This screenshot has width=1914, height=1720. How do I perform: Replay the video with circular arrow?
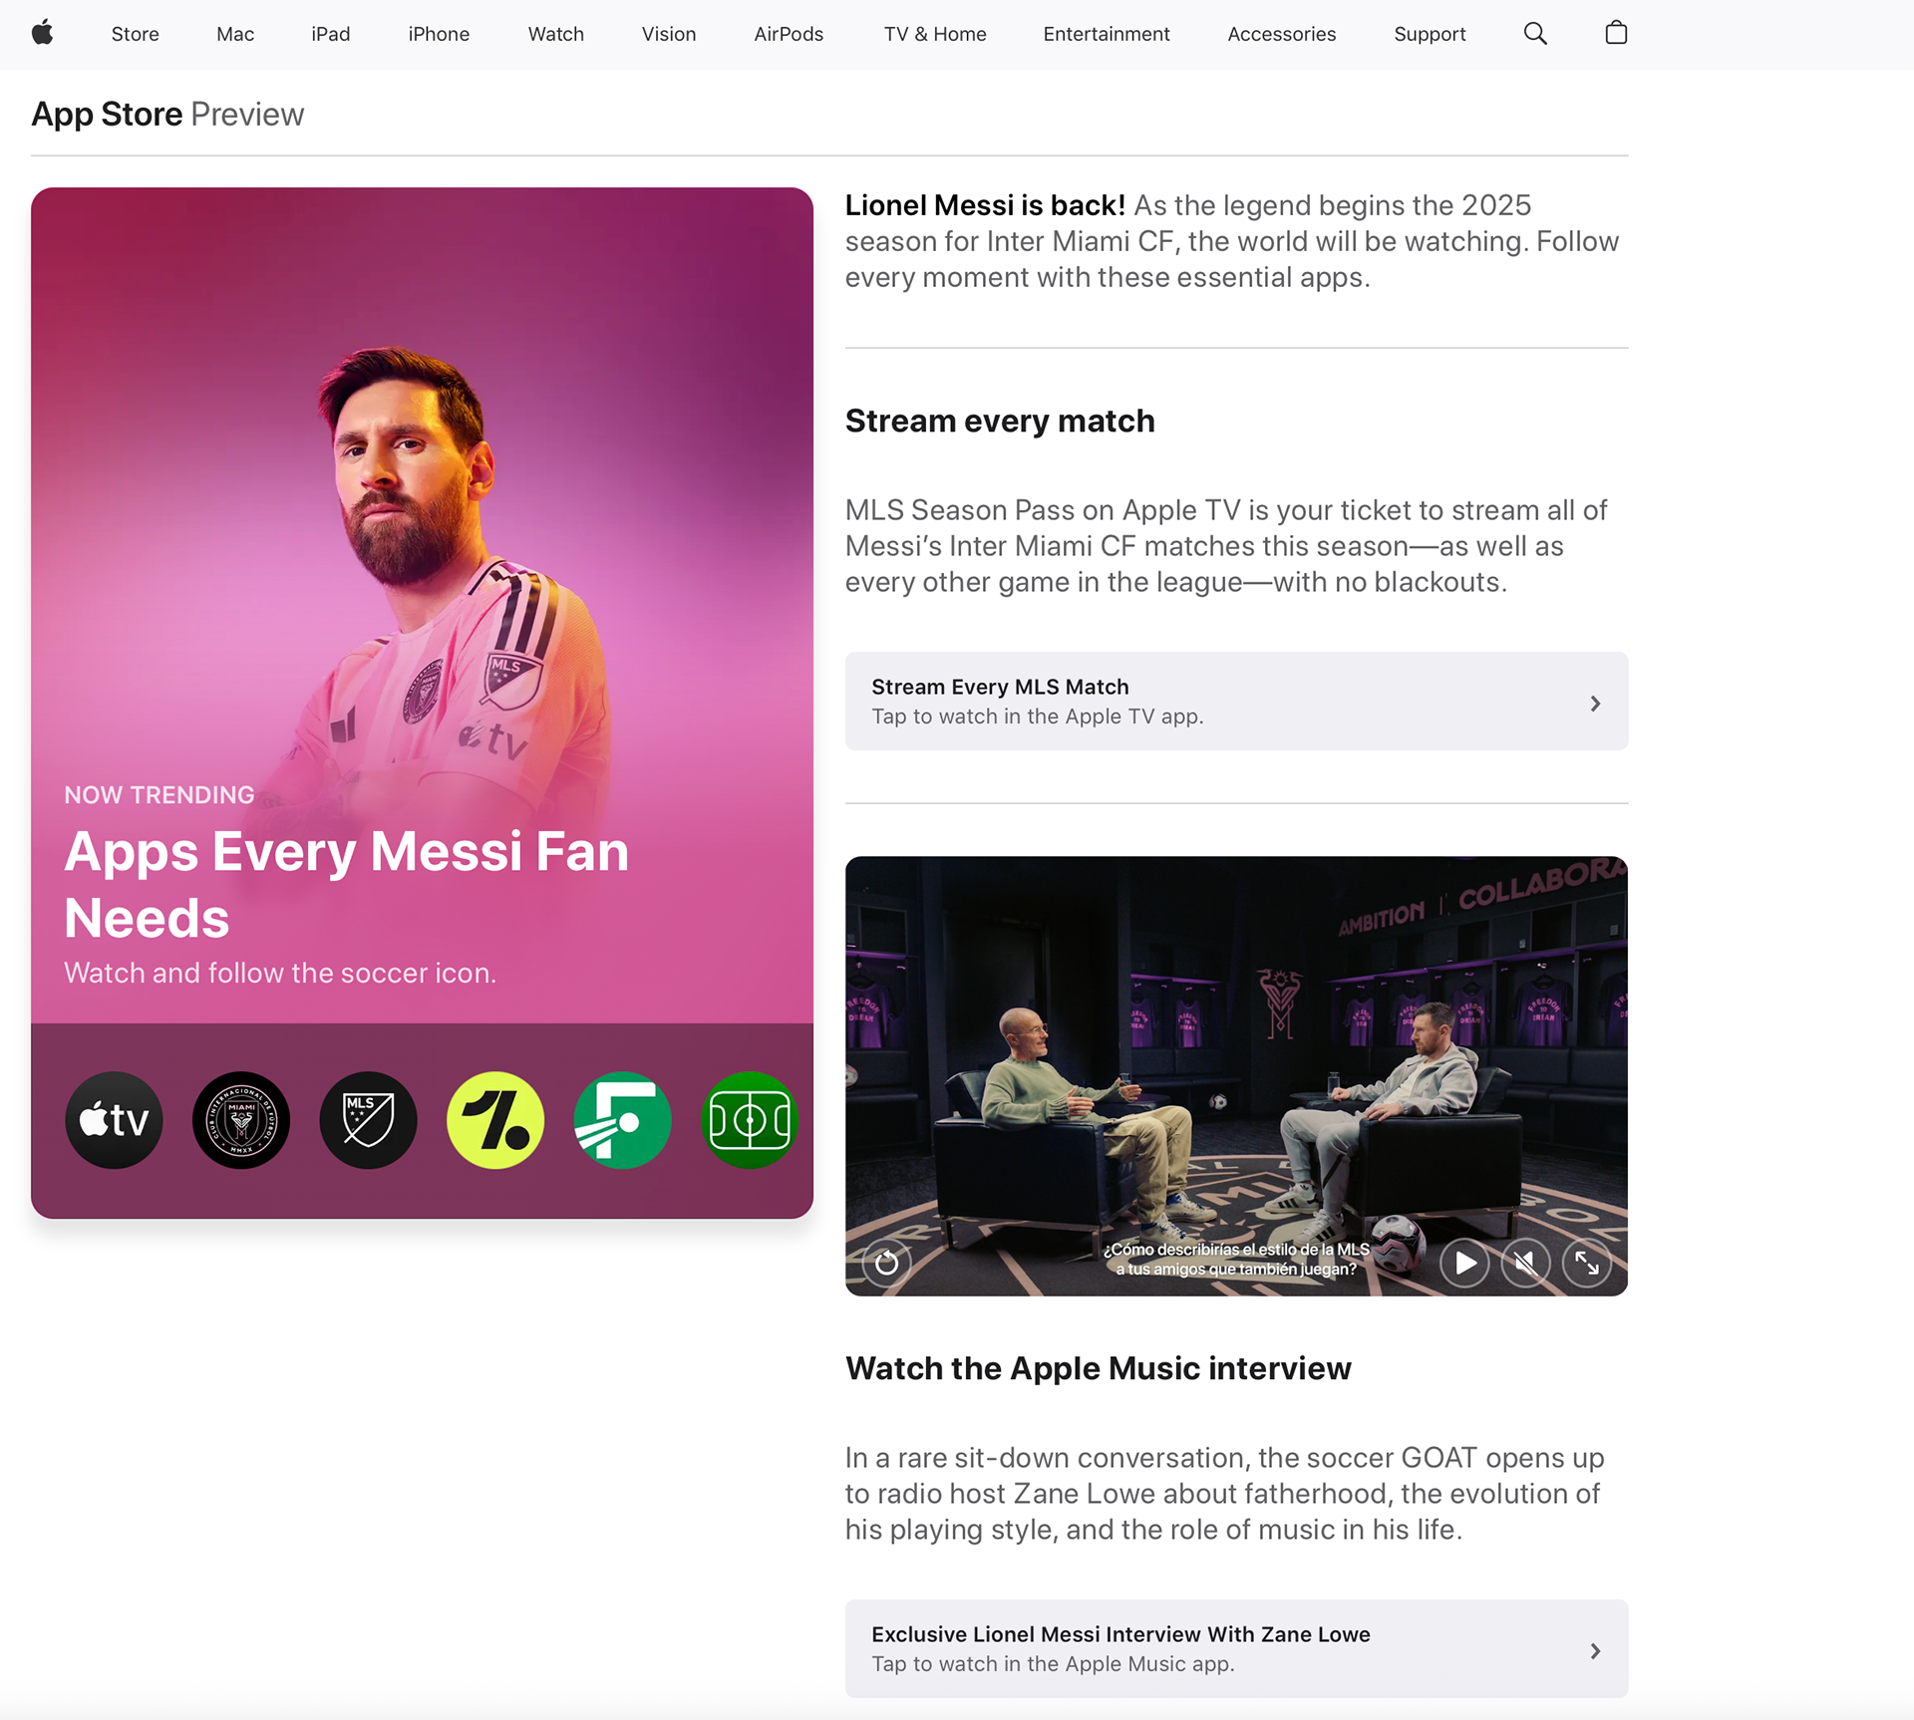click(886, 1264)
